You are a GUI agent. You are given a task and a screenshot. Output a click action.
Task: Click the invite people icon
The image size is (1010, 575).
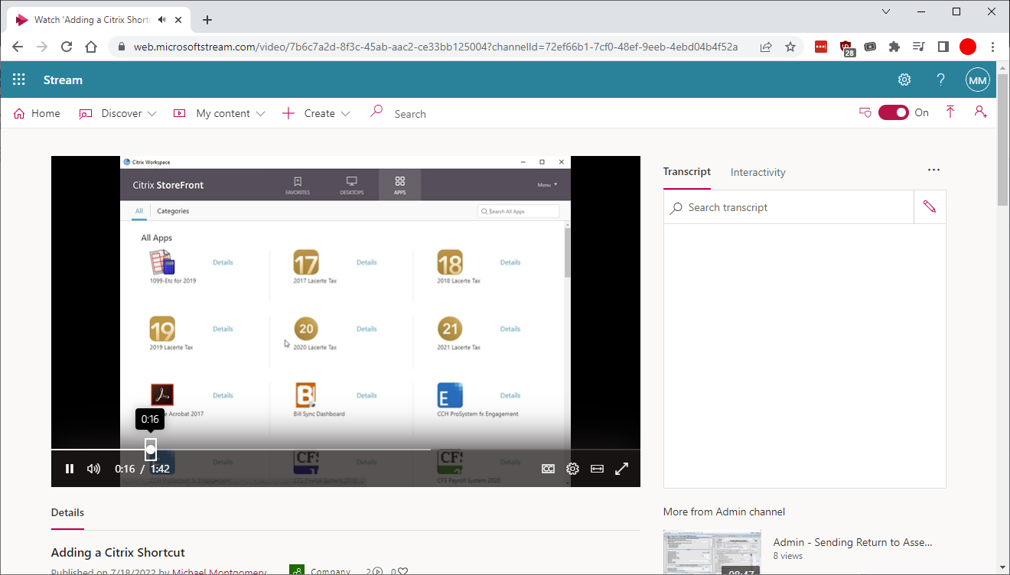pos(980,112)
